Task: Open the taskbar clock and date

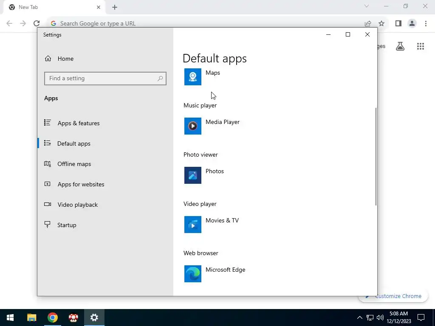Action: tap(398, 318)
